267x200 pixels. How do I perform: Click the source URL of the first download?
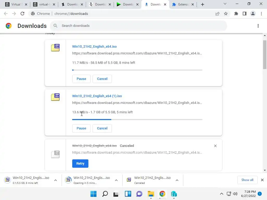pyautogui.click(x=137, y=53)
